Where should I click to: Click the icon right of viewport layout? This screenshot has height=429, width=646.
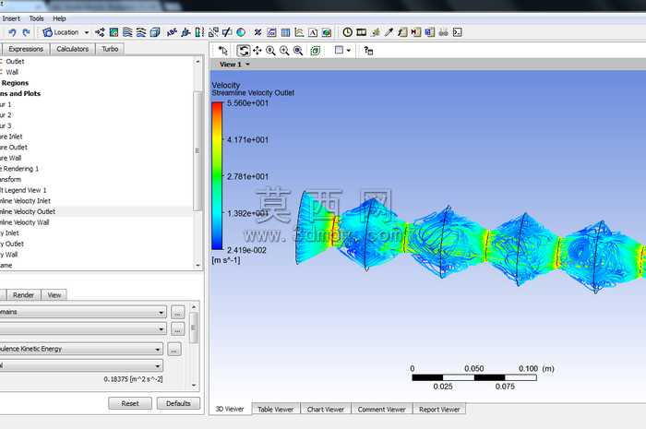pos(368,51)
